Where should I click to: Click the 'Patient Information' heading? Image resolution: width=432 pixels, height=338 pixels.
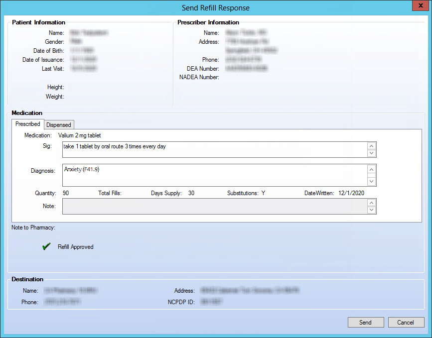coord(38,22)
